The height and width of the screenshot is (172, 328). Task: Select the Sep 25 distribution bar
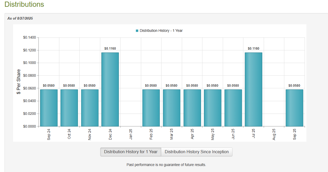294,108
